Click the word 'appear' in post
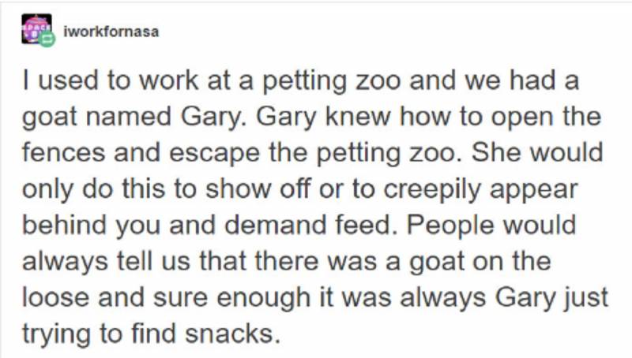The height and width of the screenshot is (358, 632). tap(534, 191)
